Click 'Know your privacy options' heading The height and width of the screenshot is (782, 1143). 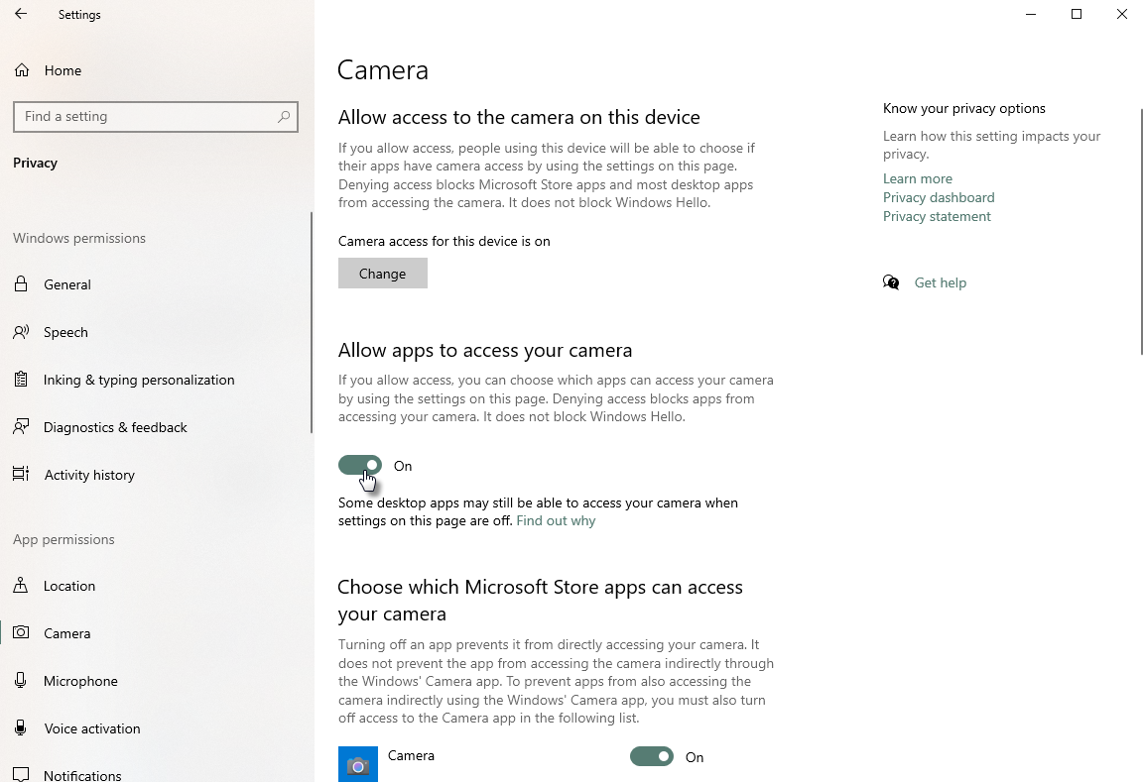tap(963, 108)
